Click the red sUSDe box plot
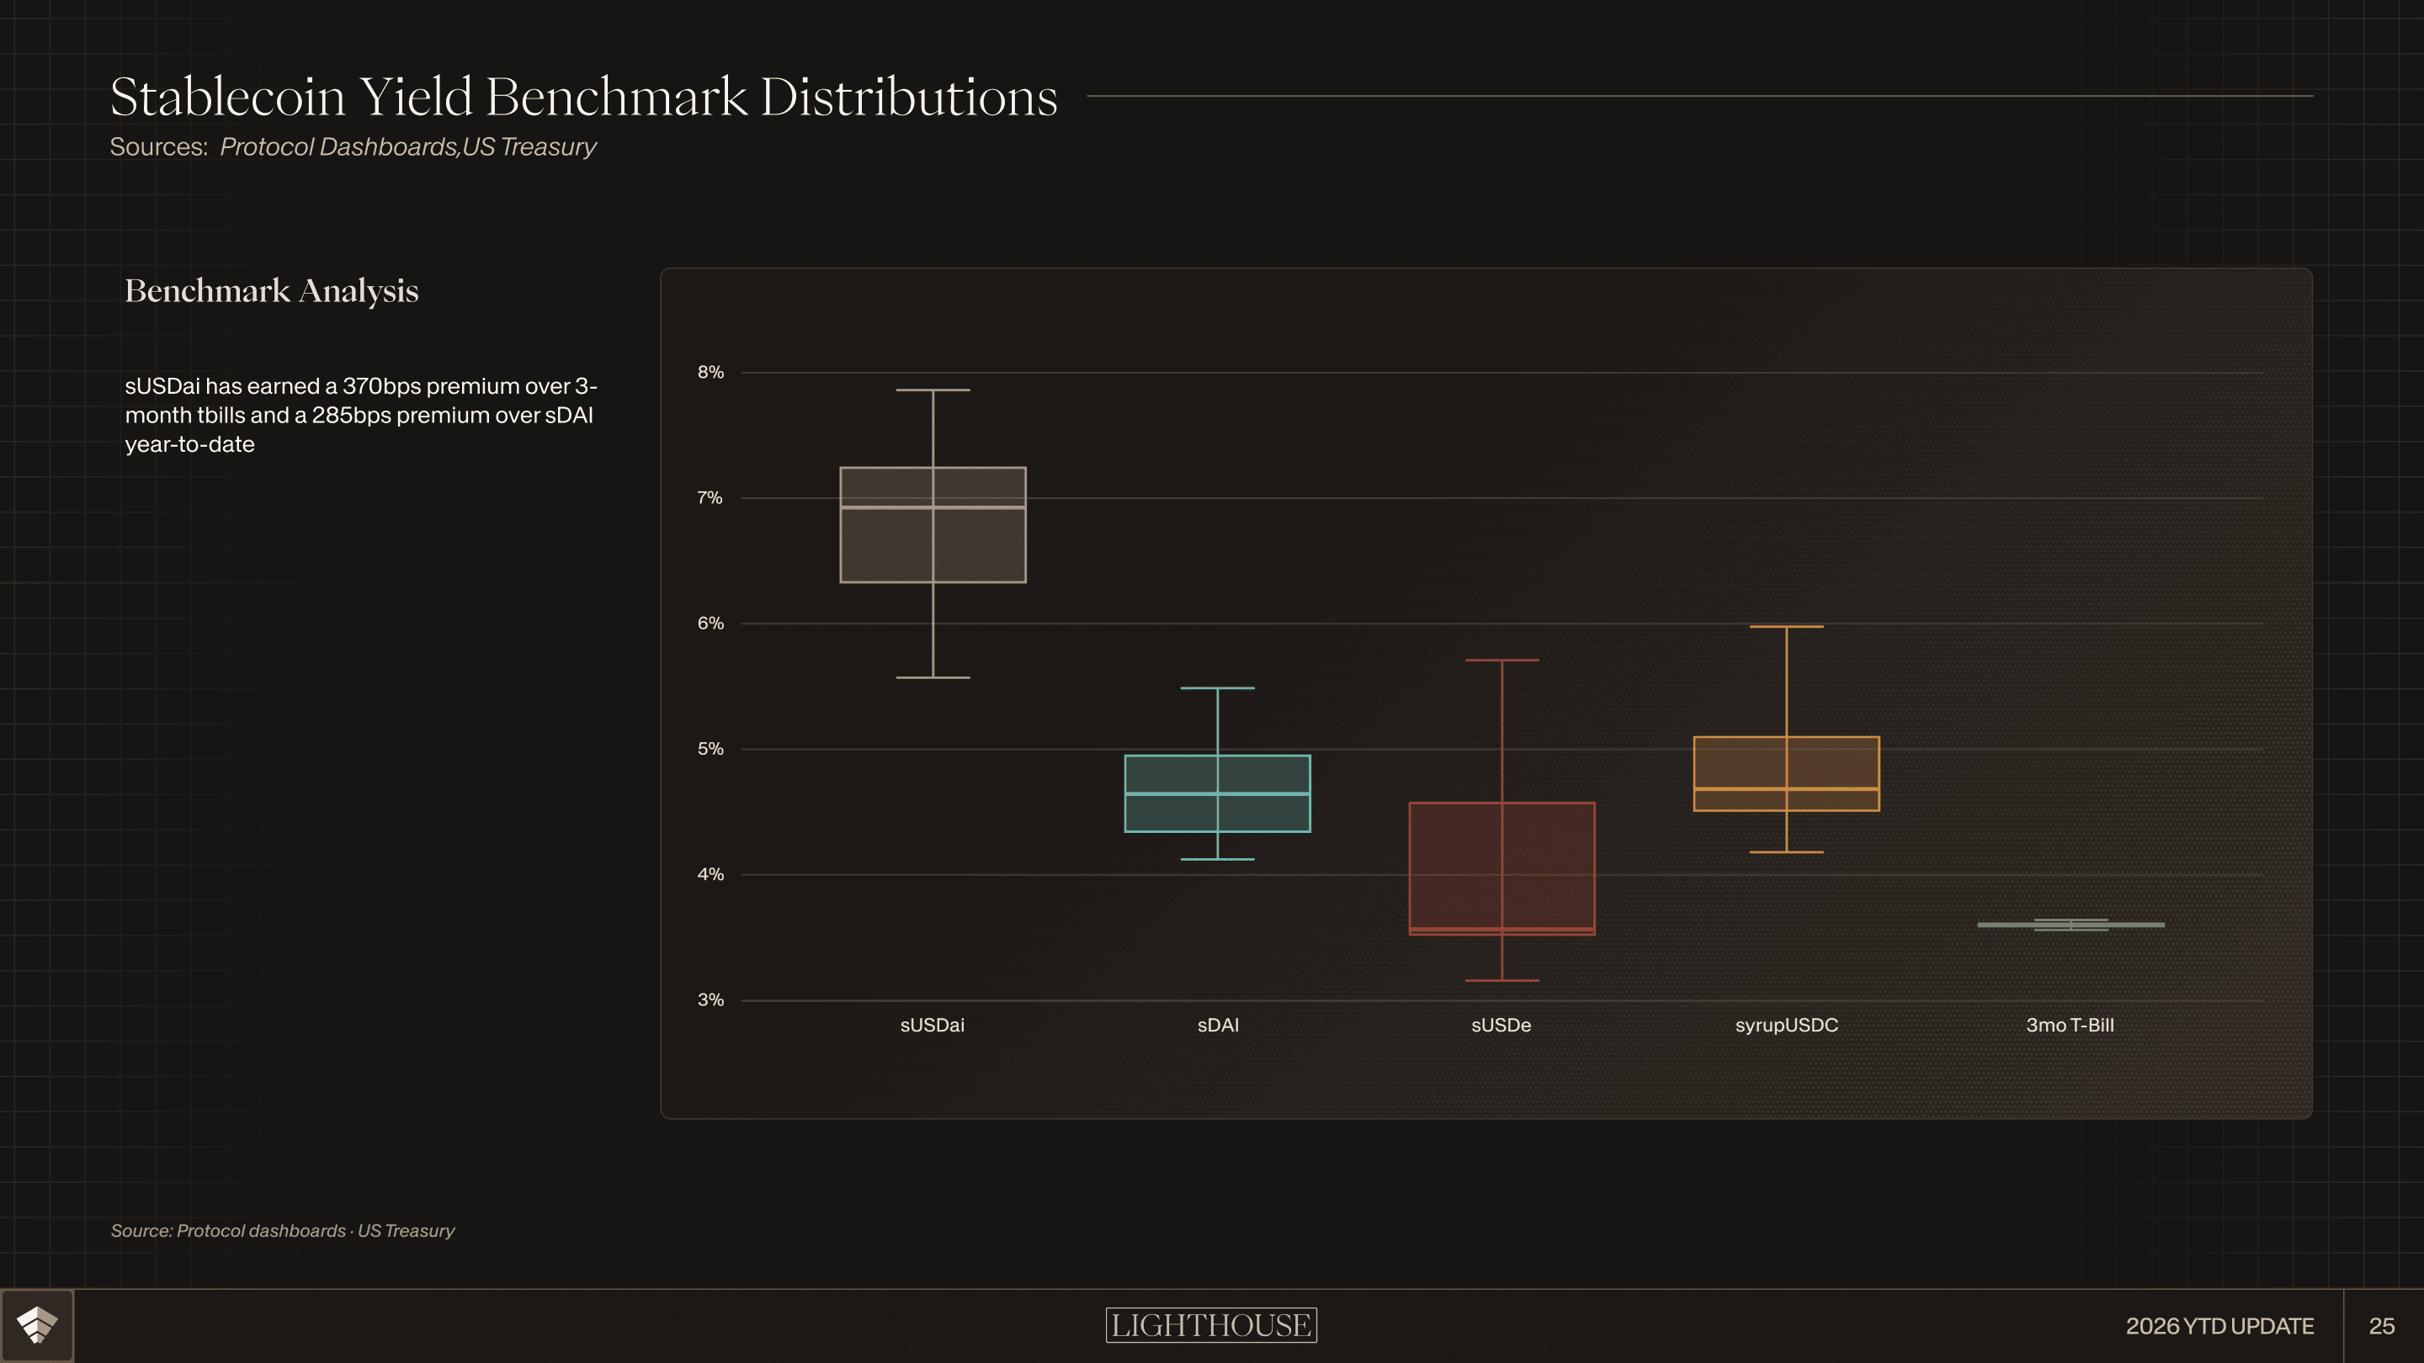Screen dimensions: 2424x1363 pyautogui.click(x=1502, y=868)
